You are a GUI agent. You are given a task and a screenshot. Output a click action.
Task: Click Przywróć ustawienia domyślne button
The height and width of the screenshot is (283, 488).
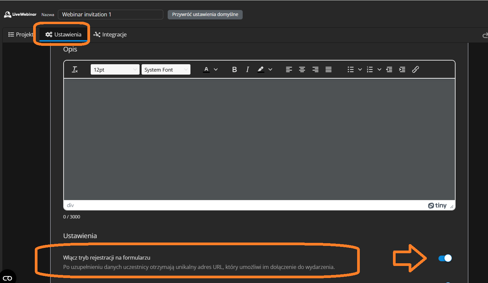tap(205, 14)
